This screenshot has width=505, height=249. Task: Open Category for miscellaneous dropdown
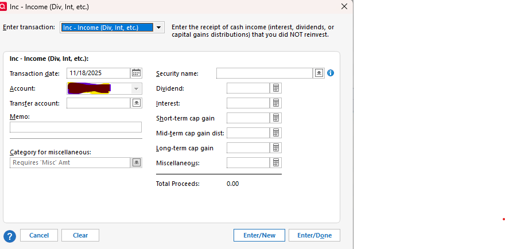[137, 163]
